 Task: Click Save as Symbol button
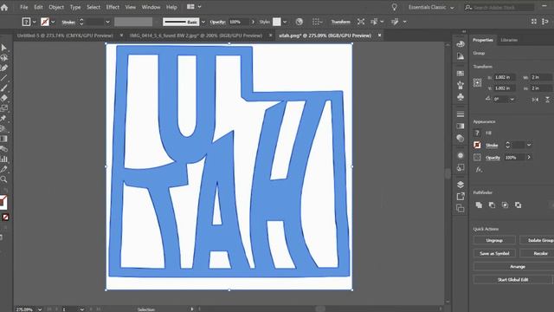494,253
